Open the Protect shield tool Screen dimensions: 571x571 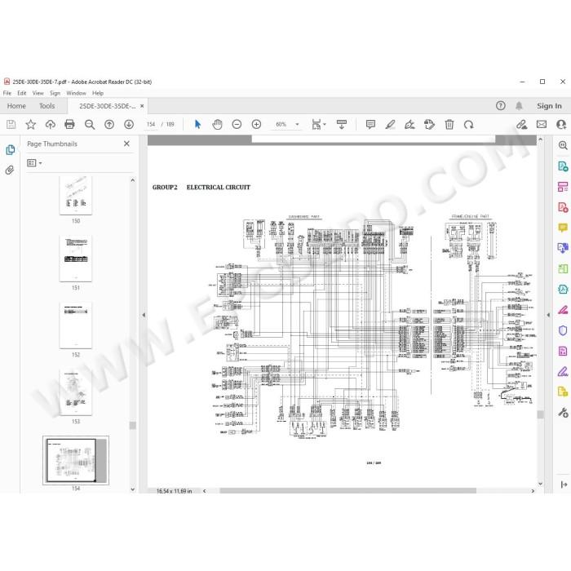[x=563, y=330]
